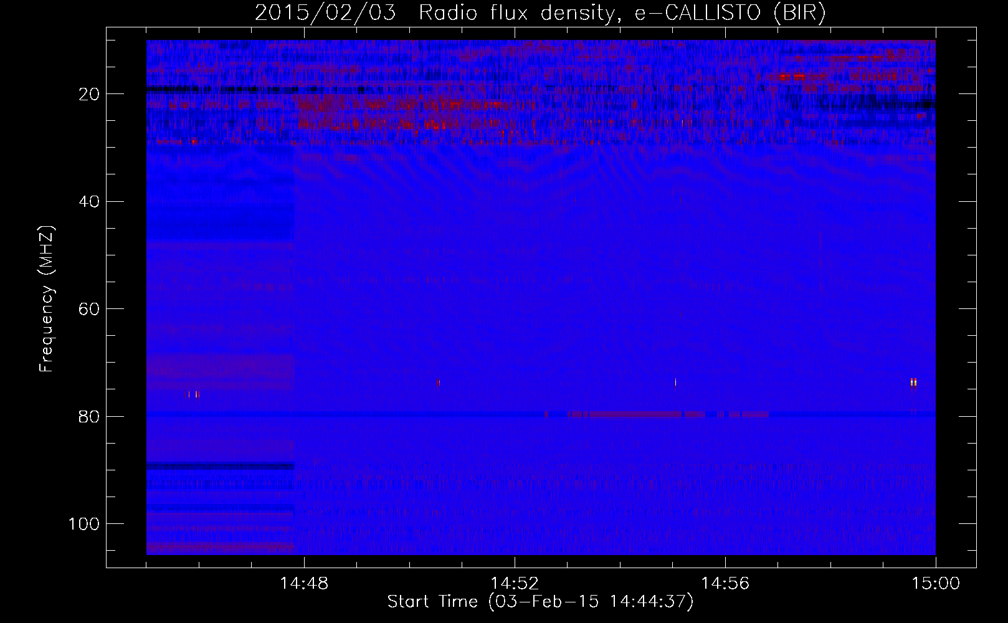This screenshot has height=623, width=1008.
Task: Click the '15:00' time tick label
Action: [936, 584]
